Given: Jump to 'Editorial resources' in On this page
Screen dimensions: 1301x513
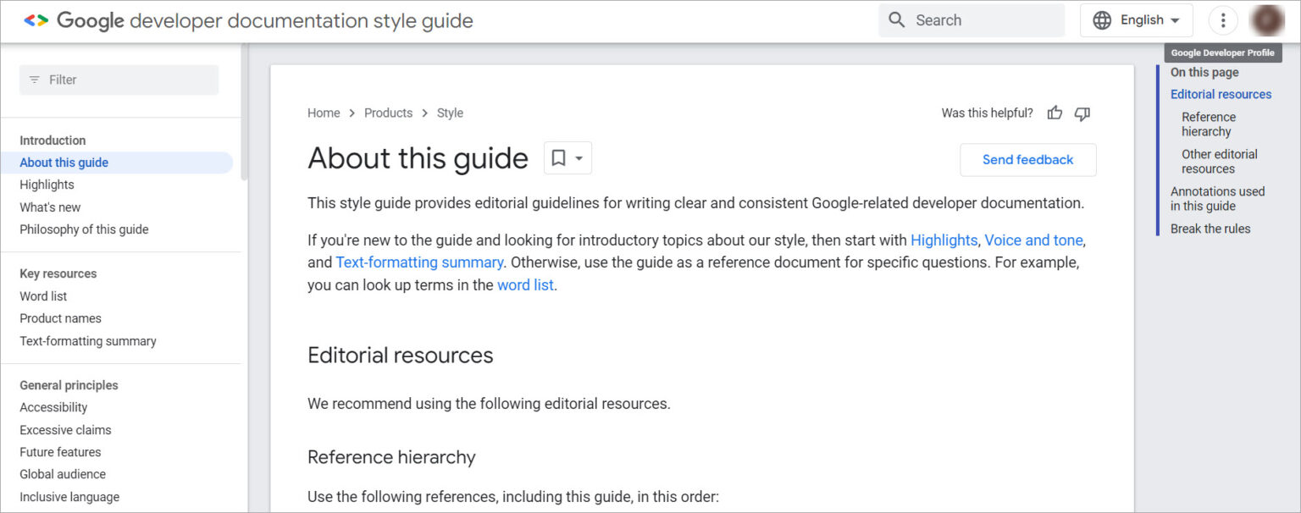Looking at the screenshot, I should point(1221,94).
